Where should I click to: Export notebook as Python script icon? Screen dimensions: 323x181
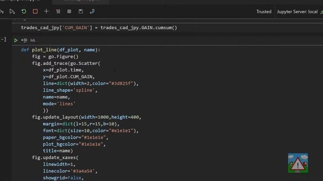point(92,11)
